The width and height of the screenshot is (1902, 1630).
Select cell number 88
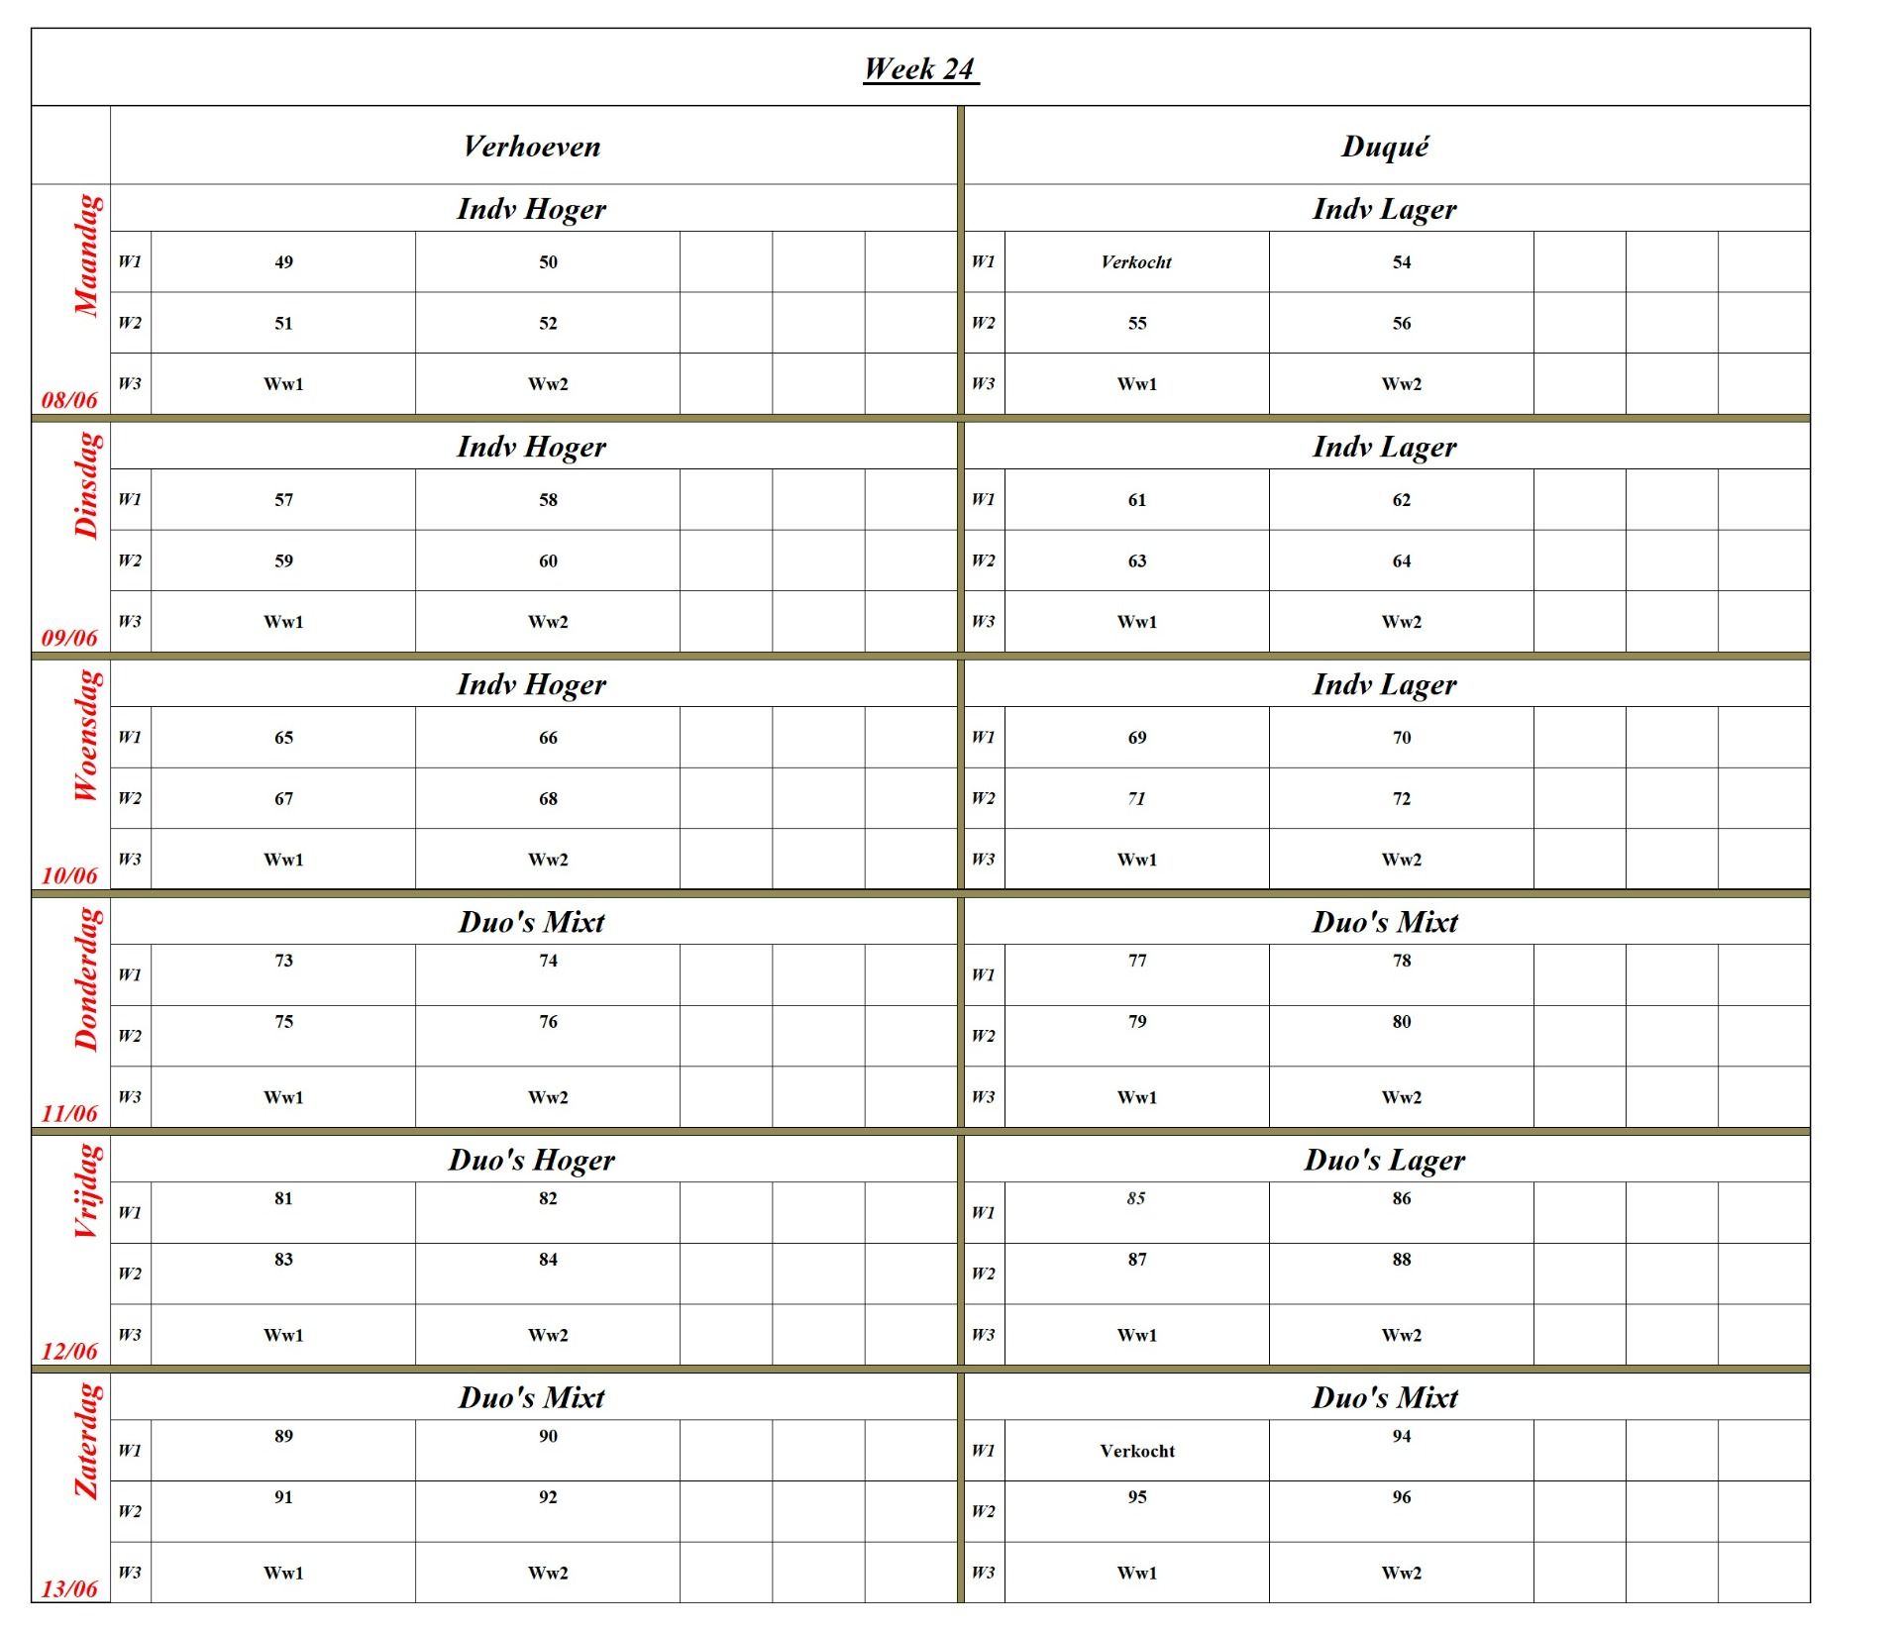pyautogui.click(x=1401, y=1261)
